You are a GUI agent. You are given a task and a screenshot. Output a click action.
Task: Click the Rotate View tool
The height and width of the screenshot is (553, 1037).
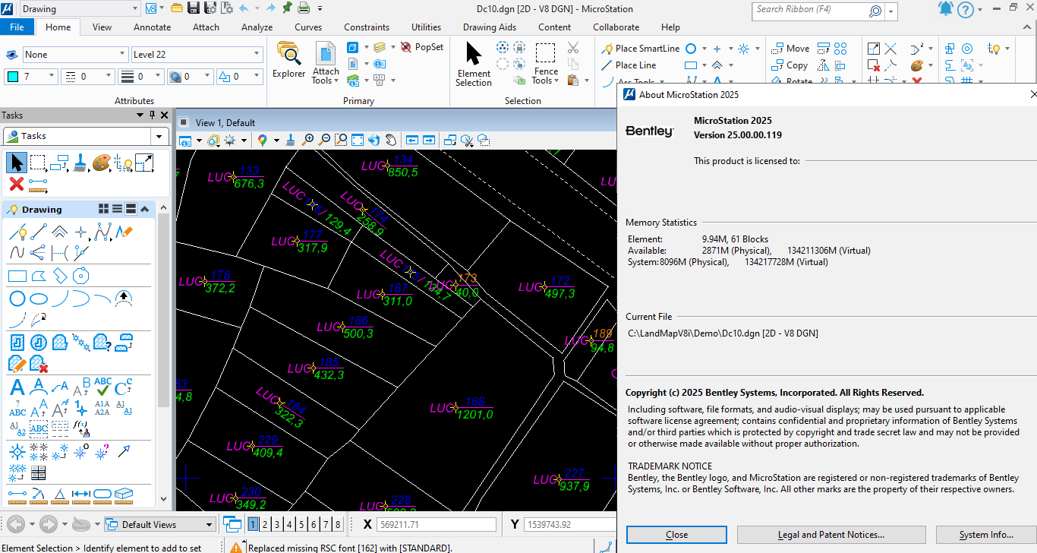(x=374, y=140)
